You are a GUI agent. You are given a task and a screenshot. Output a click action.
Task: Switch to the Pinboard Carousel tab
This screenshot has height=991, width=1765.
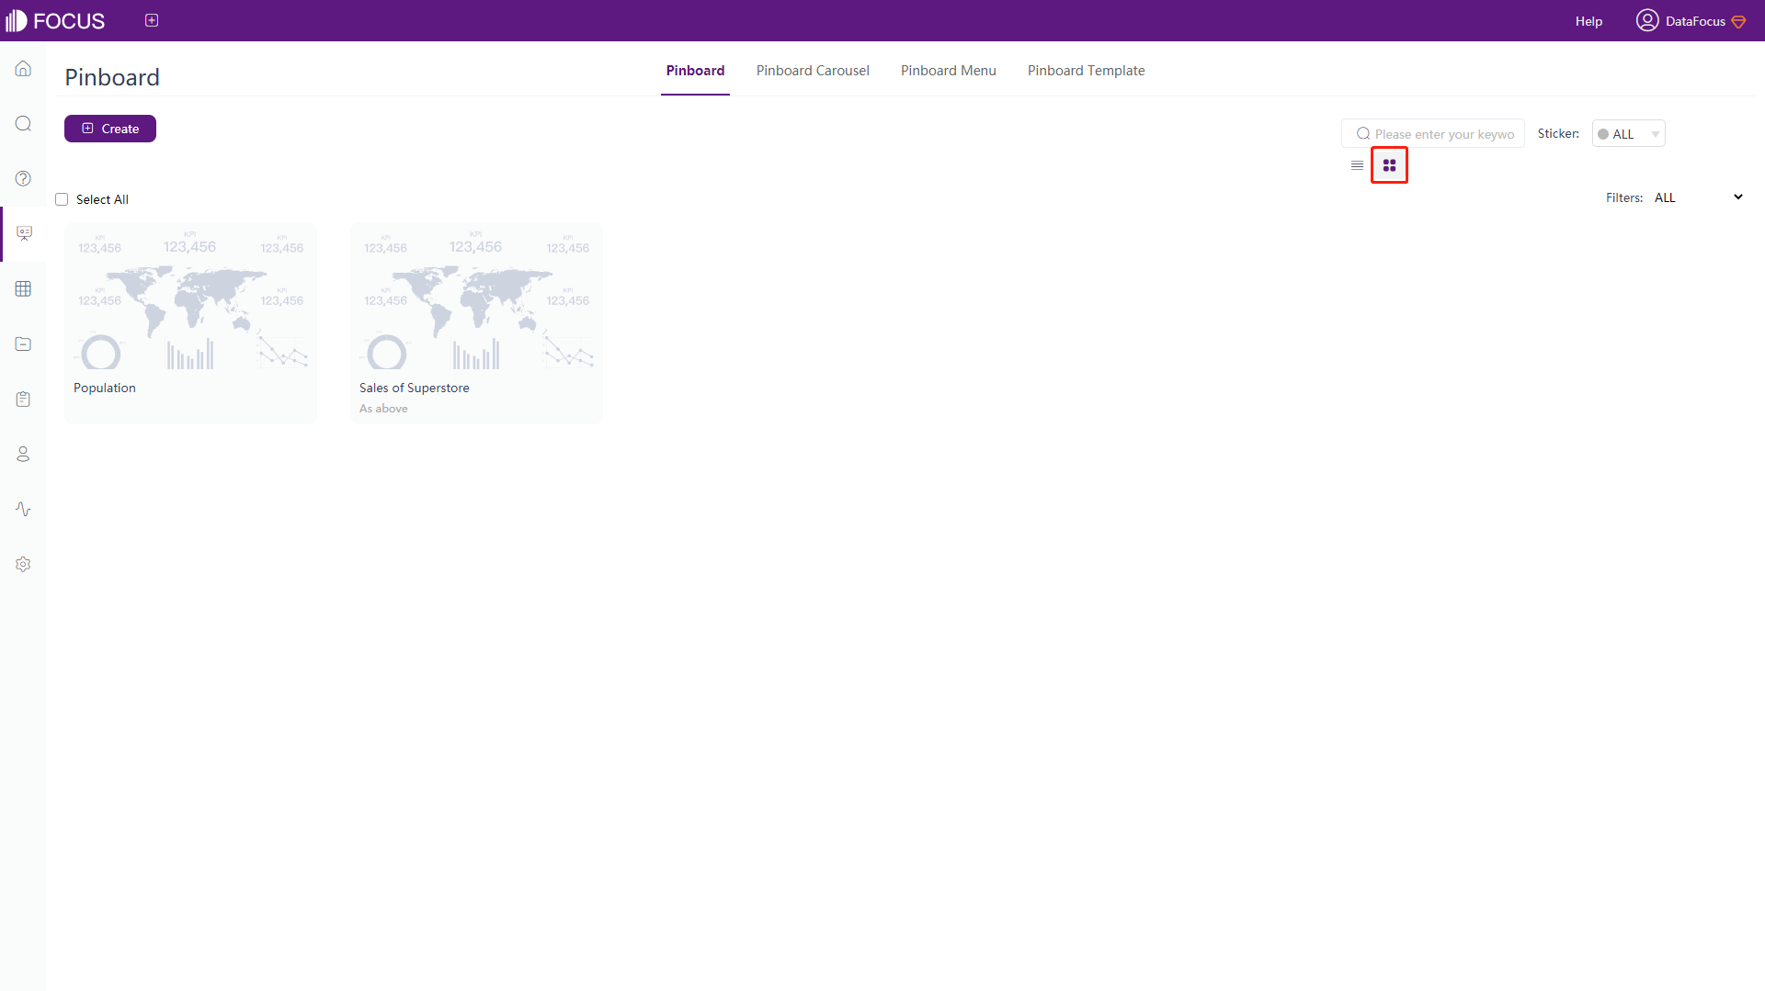pos(813,71)
